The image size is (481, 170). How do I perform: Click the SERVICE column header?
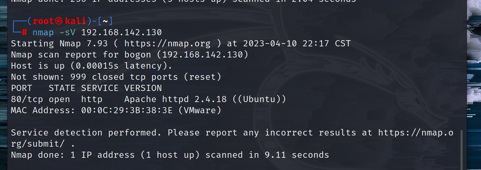click(100, 88)
